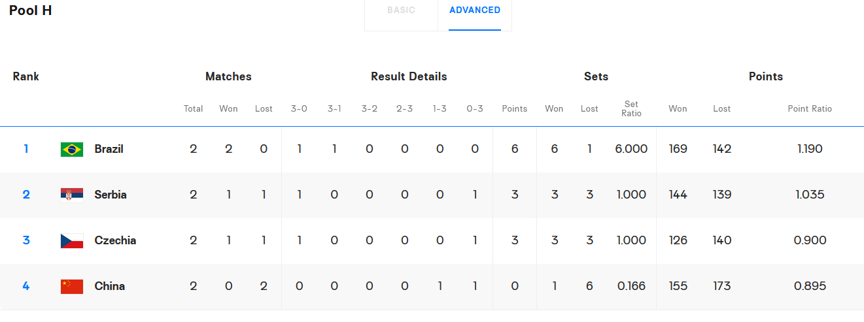Open the Serbia team link
This screenshot has width=864, height=322.
pyautogui.click(x=111, y=195)
